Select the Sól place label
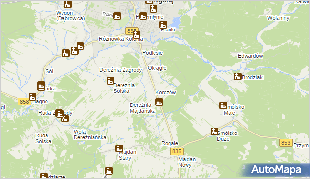Screen dimensions: 310x179 [x=49, y=71]
